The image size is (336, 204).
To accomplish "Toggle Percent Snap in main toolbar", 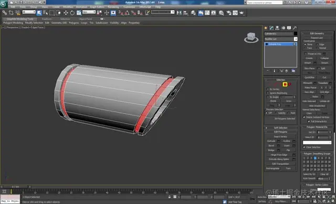I will (x=133, y=13).
